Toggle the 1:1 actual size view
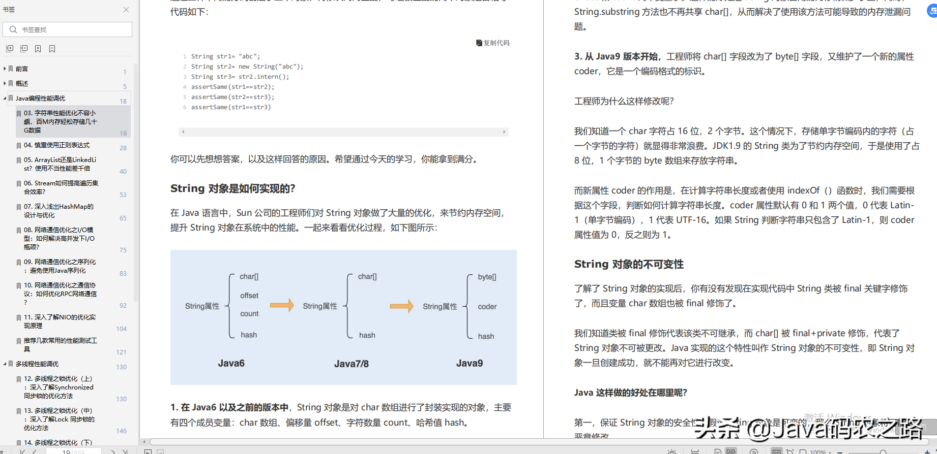This screenshot has width=937, height=454. [x=776, y=451]
